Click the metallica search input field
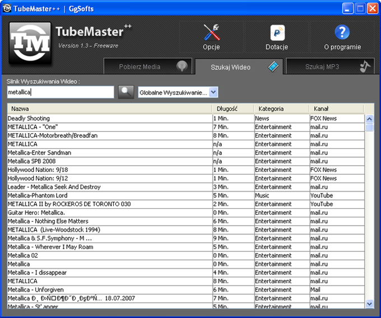The image size is (381, 318). point(61,92)
